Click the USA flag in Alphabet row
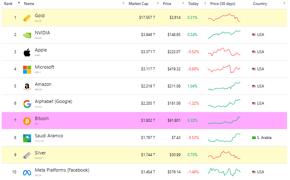290x180 pixels. (254, 103)
